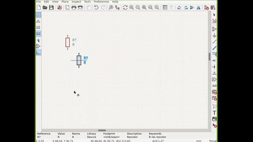Zoom out of the canvas

138,7
